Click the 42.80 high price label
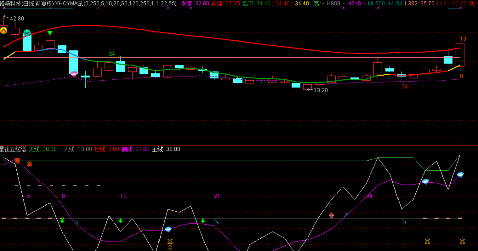The height and width of the screenshot is (251, 478). coord(17,19)
